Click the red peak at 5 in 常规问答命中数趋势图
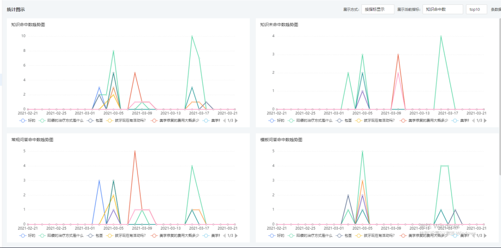Screen dimensions: 501x248 (x=135, y=151)
